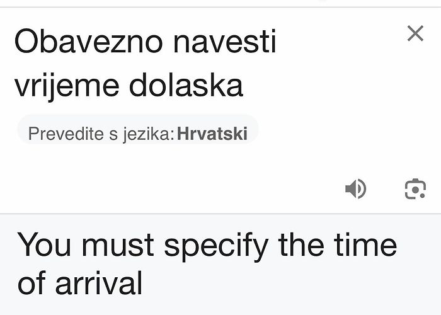Click the translated word must

pos(118,244)
